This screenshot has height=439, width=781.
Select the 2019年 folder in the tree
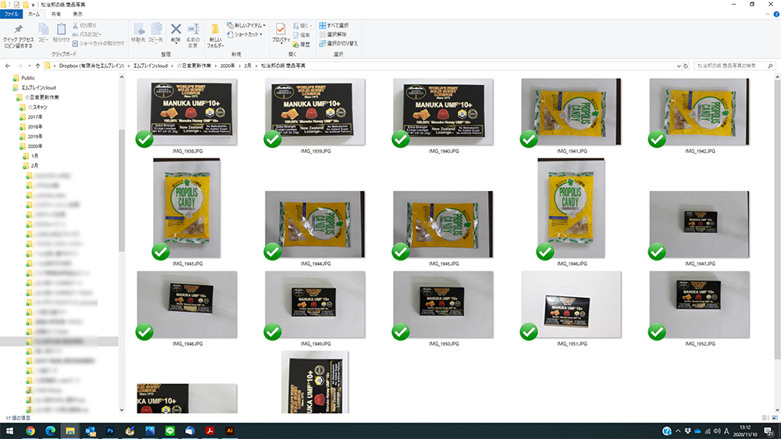[35, 136]
